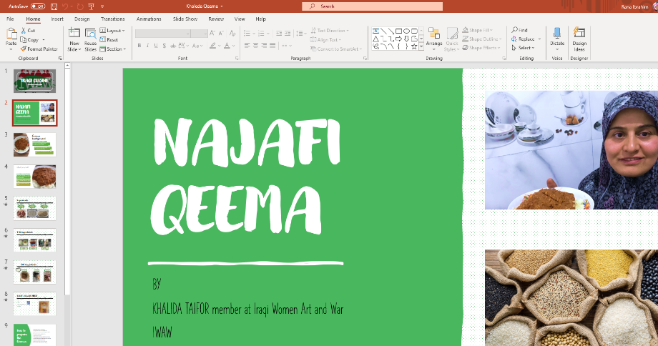Select slide 3 thumbnail
Image resolution: width=658 pixels, height=346 pixels.
(x=34, y=144)
